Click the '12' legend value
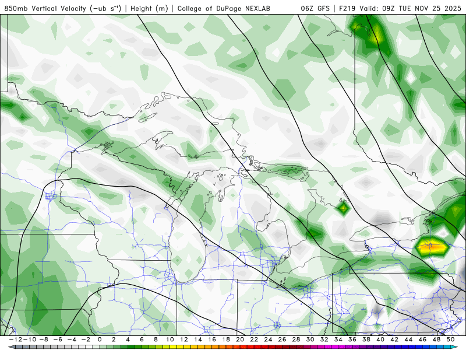The width and height of the screenshot is (466, 350). [184, 339]
